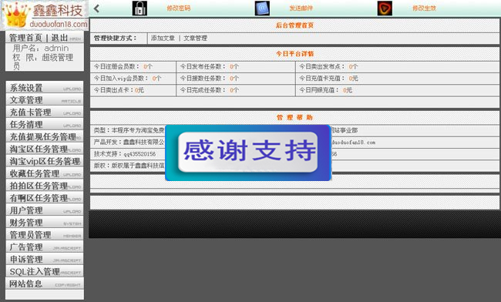This screenshot has height=302, width=501.
Task: Open 任务清理 menu item
Action: pos(45,124)
